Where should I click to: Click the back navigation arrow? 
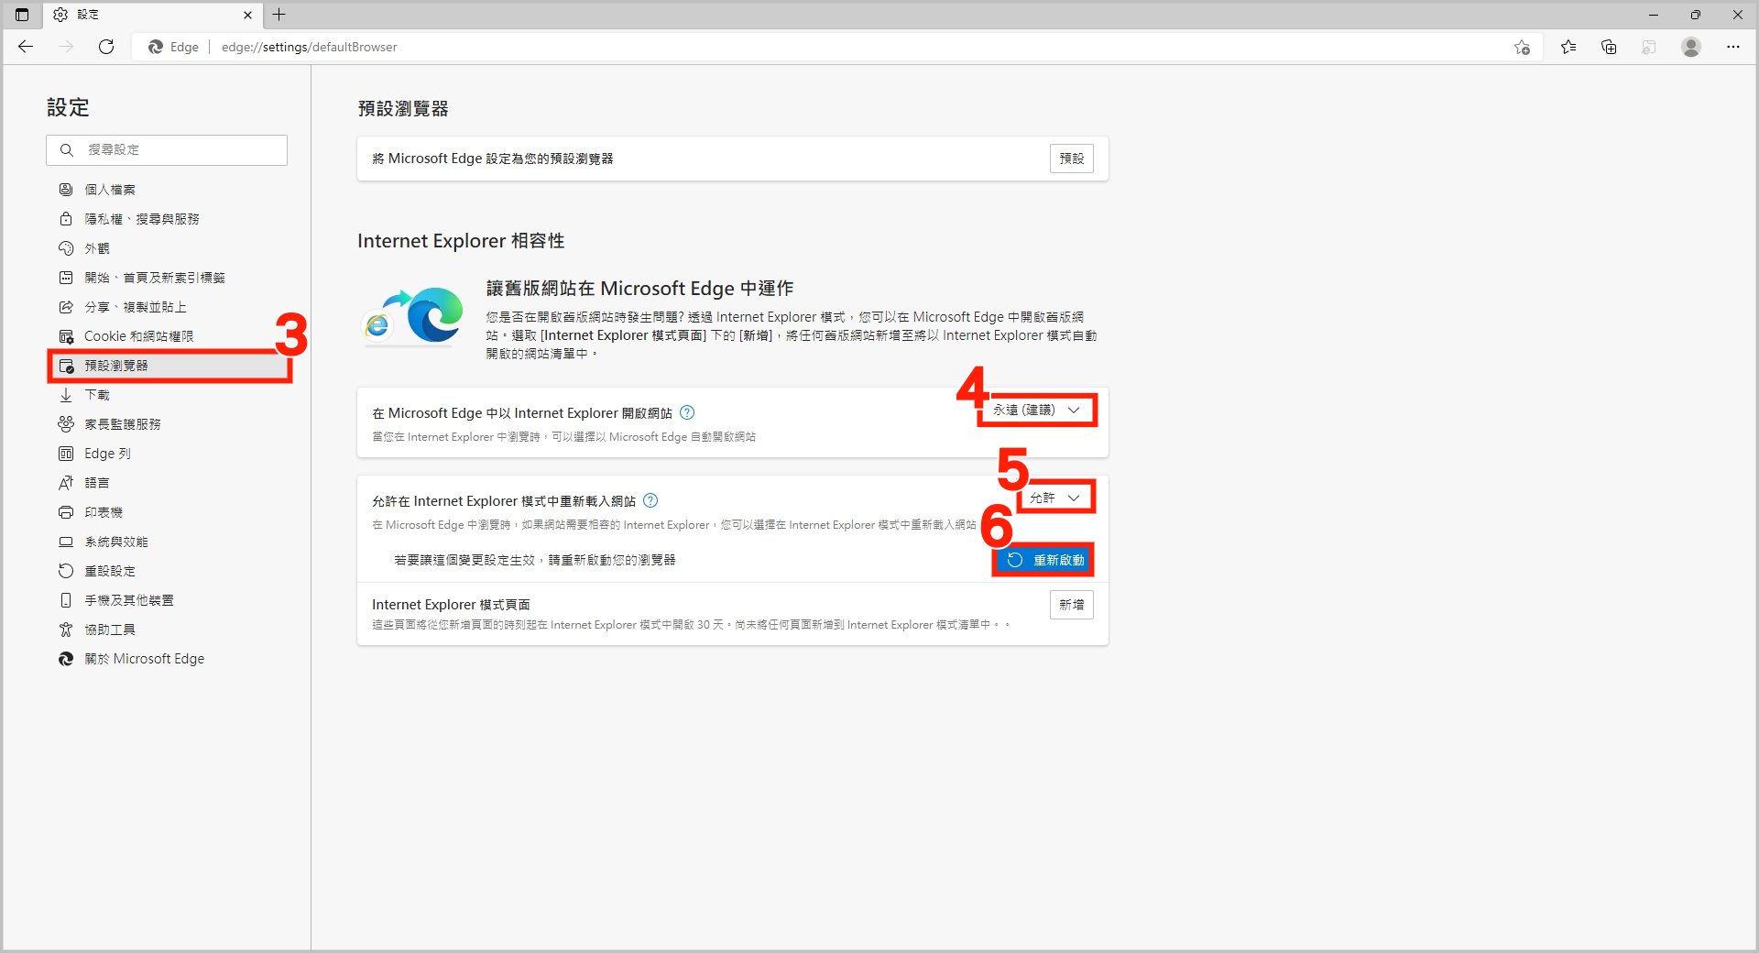coord(26,47)
